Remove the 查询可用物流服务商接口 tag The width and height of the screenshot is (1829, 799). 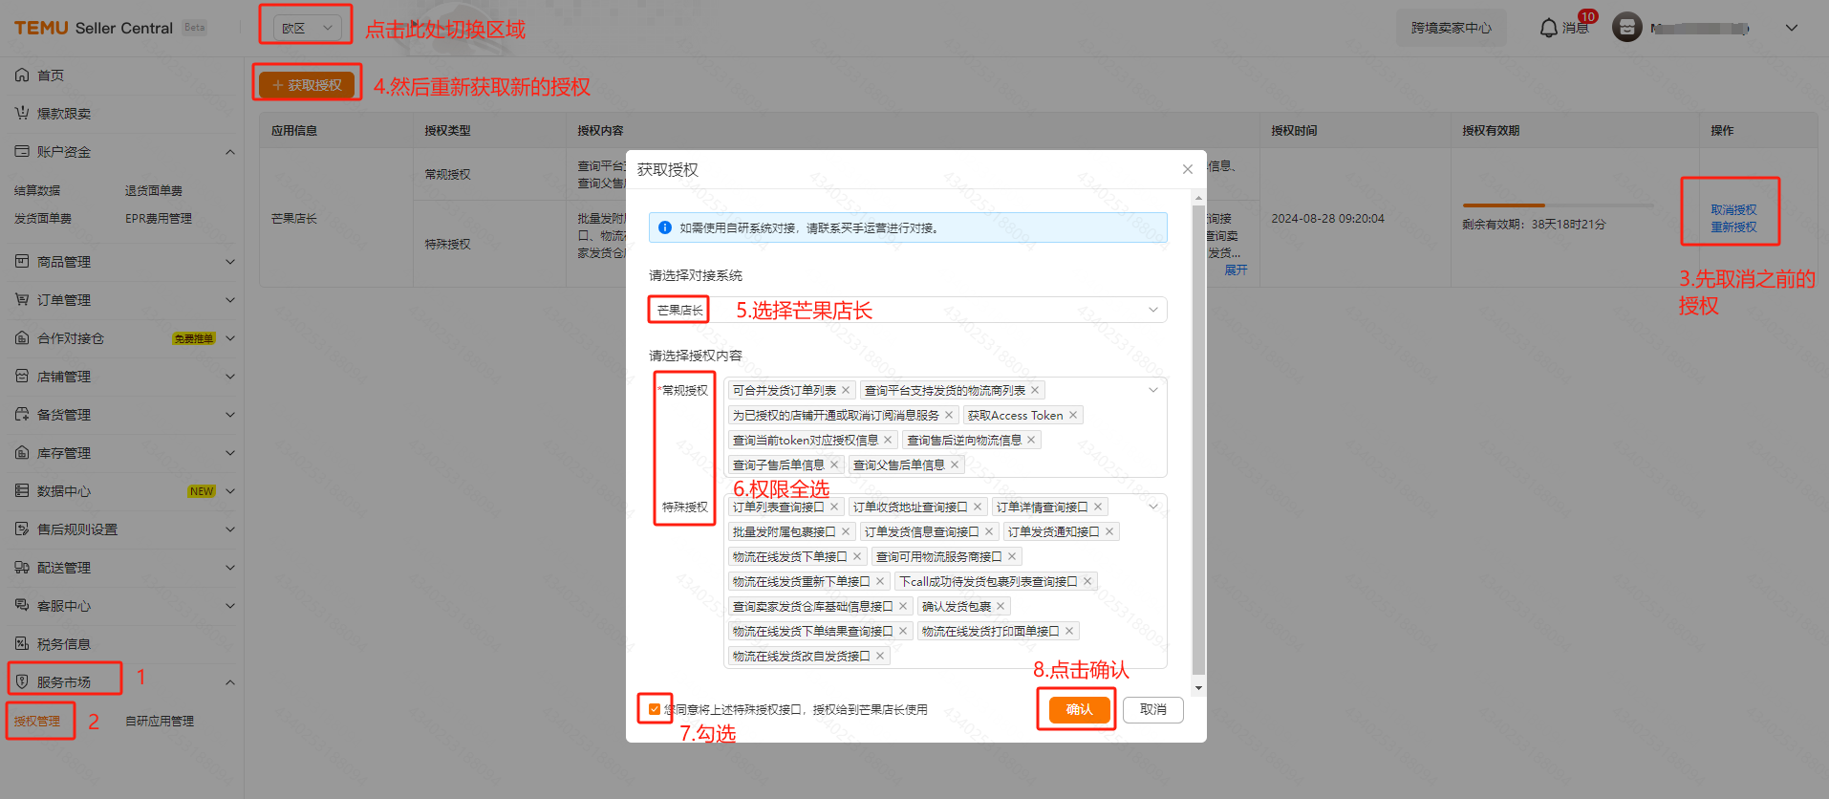tap(1012, 556)
